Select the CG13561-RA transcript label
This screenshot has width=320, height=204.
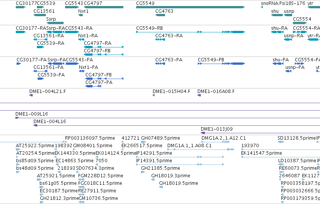49,36
